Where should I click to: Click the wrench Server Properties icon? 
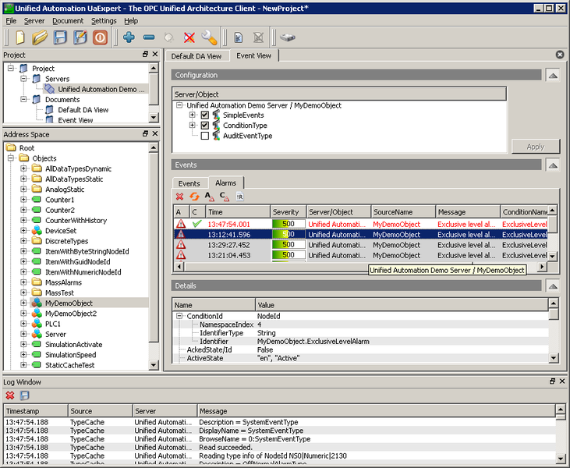pyautogui.click(x=210, y=37)
